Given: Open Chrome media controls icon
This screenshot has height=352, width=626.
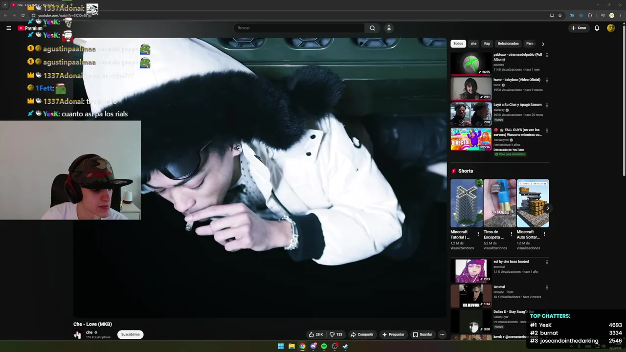Looking at the screenshot, I should (x=603, y=15).
